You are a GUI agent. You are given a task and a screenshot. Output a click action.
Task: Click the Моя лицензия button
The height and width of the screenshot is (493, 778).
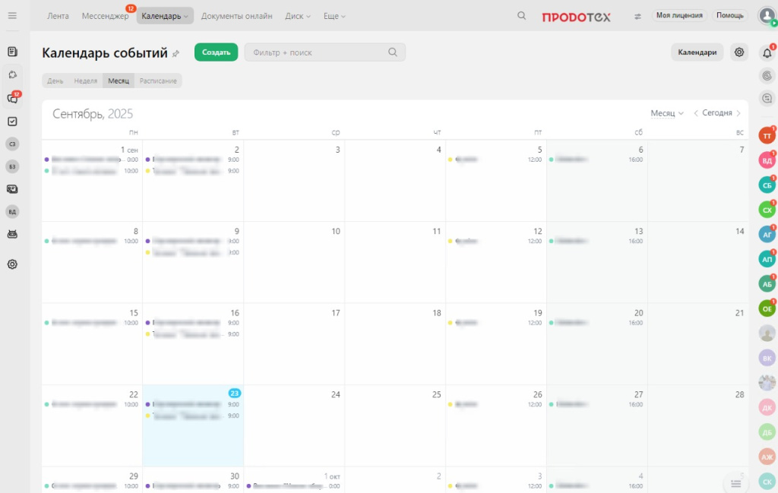click(679, 15)
